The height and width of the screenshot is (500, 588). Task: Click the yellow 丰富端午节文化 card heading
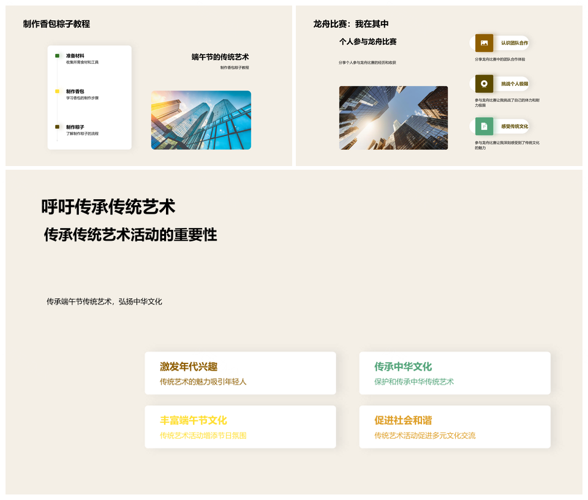(x=194, y=420)
